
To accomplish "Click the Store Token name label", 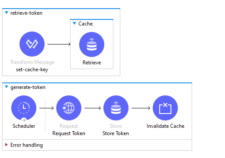I will tap(116, 133).
